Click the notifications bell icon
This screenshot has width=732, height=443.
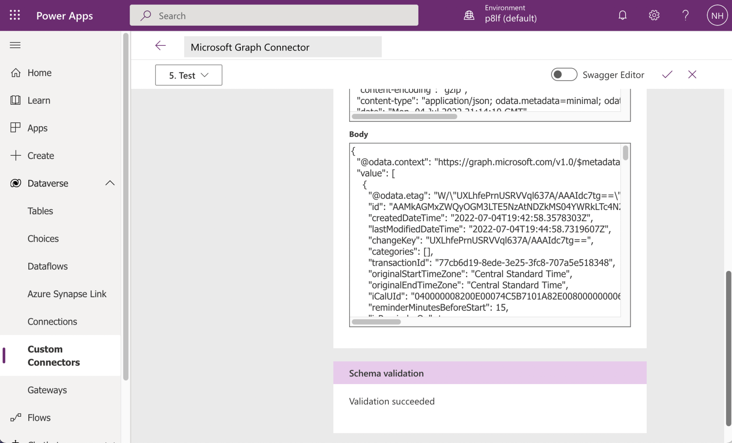[x=622, y=16]
